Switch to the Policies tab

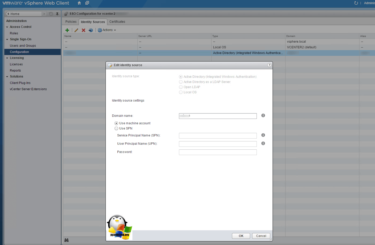click(x=71, y=22)
